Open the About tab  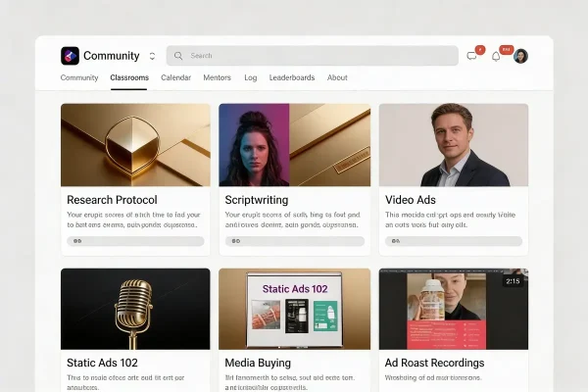point(337,77)
